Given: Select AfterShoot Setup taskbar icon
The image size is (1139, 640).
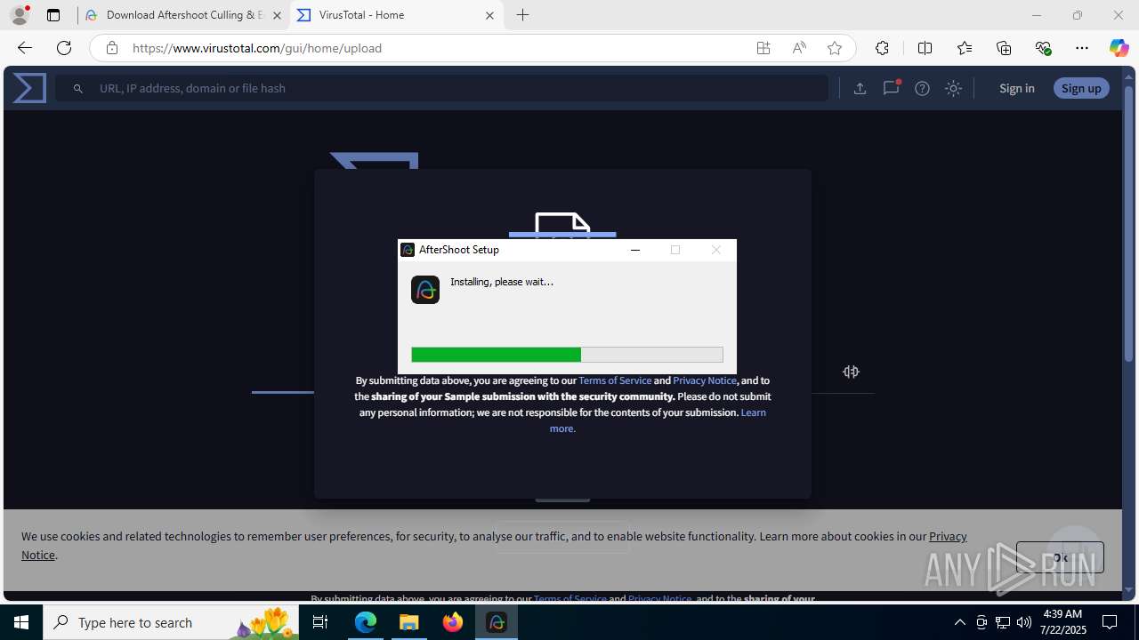Looking at the screenshot, I should click(497, 622).
